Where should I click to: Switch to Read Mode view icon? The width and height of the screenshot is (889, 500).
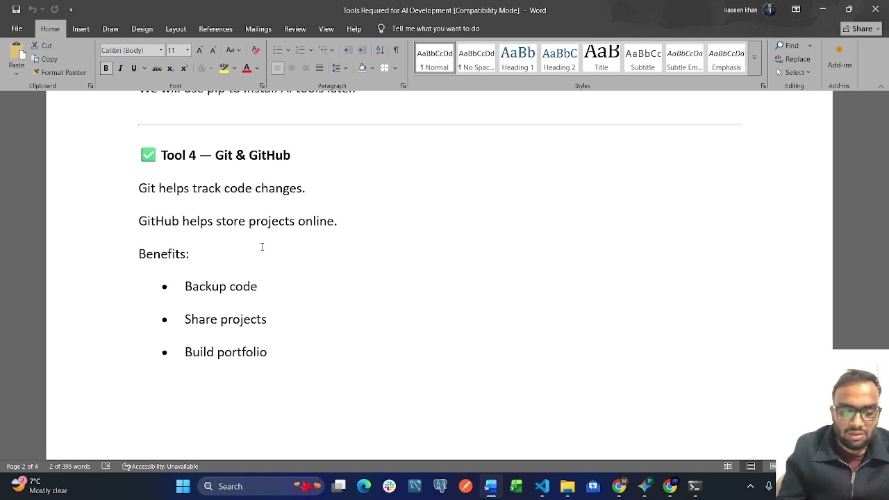pos(727,467)
